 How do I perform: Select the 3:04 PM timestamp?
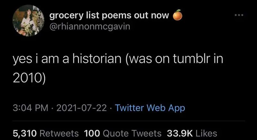coord(31,108)
